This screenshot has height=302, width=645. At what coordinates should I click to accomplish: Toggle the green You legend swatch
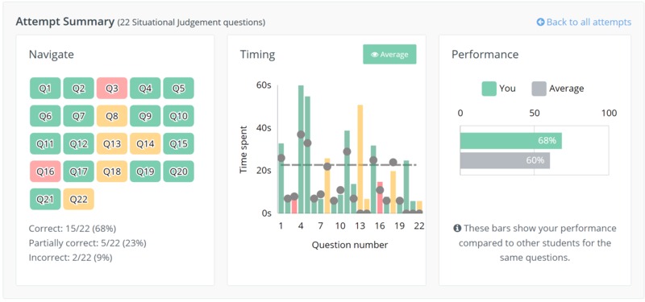pyautogui.click(x=489, y=89)
